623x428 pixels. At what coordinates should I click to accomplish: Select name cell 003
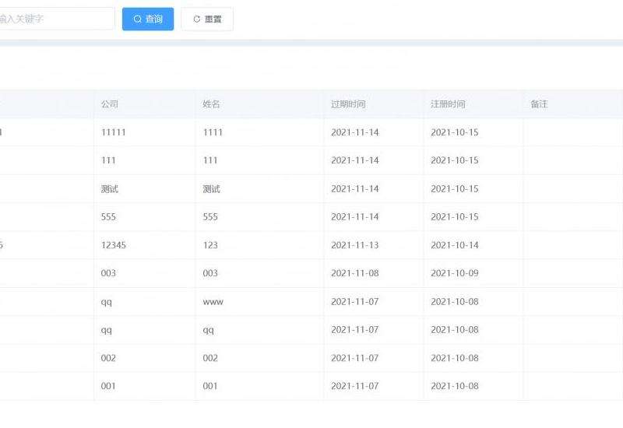point(210,273)
